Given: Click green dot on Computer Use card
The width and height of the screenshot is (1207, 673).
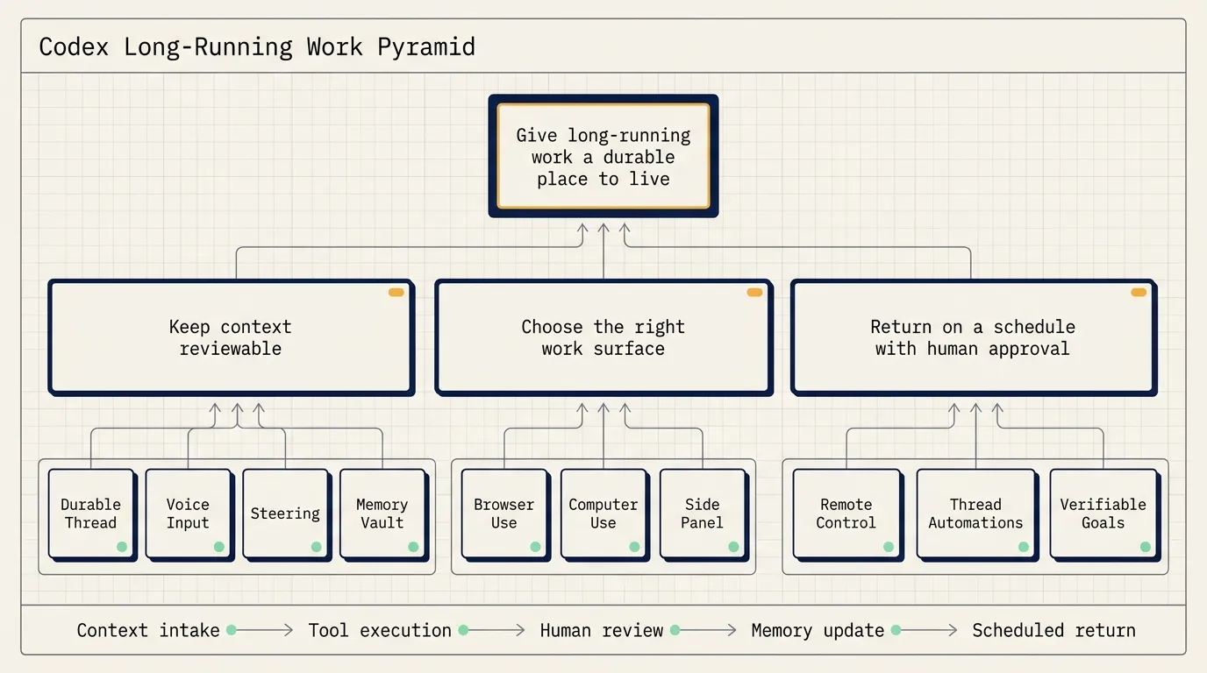Looking at the screenshot, I should pos(634,547).
